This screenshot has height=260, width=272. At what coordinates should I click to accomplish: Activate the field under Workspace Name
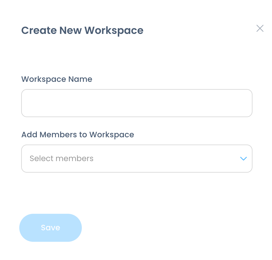[x=137, y=103]
